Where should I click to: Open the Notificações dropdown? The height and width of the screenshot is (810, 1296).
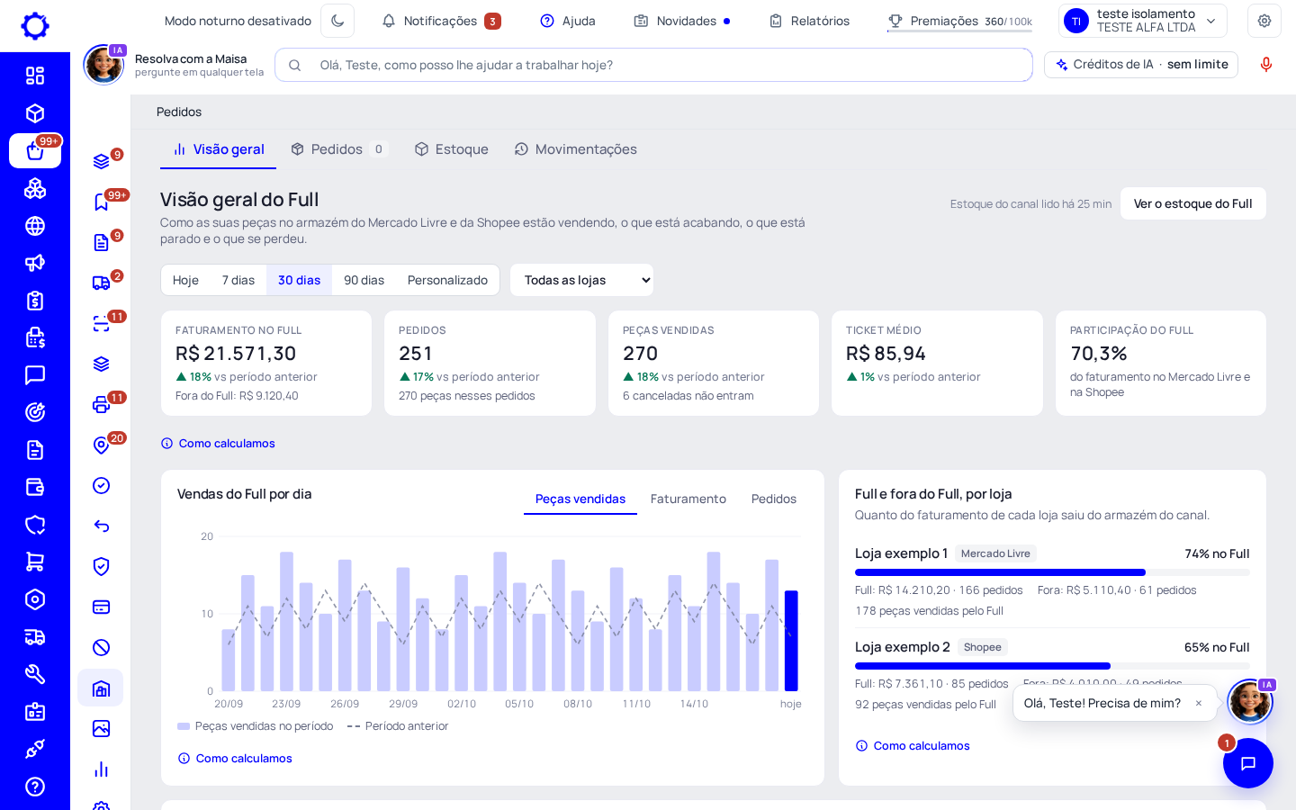point(441,21)
